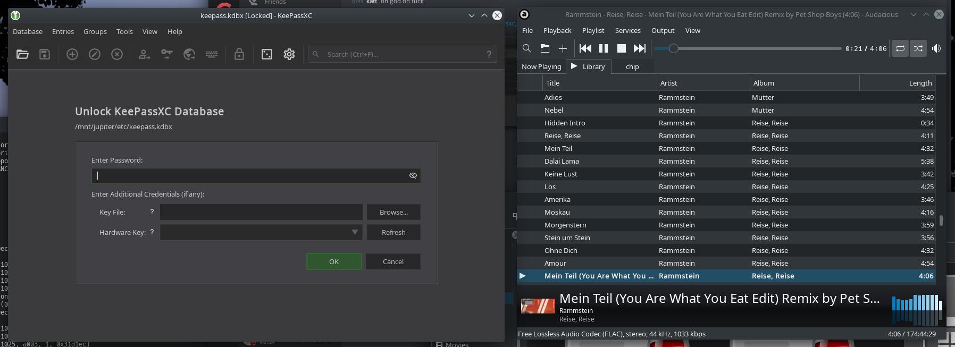This screenshot has height=347, width=955.
Task: Select the Amerika track row
Action: (x=726, y=199)
